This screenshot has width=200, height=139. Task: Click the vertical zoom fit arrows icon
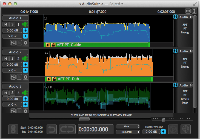pyautogui.click(x=194, y=11)
